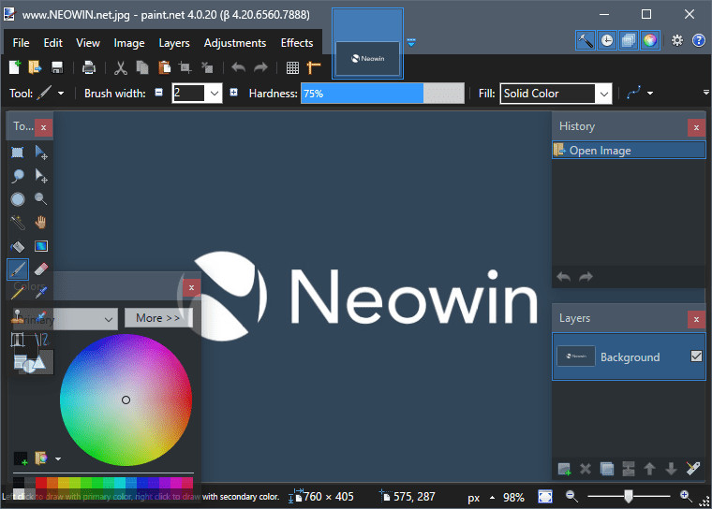Select the Rectangle Select tool
Image resolution: width=712 pixels, height=509 pixels.
[17, 152]
